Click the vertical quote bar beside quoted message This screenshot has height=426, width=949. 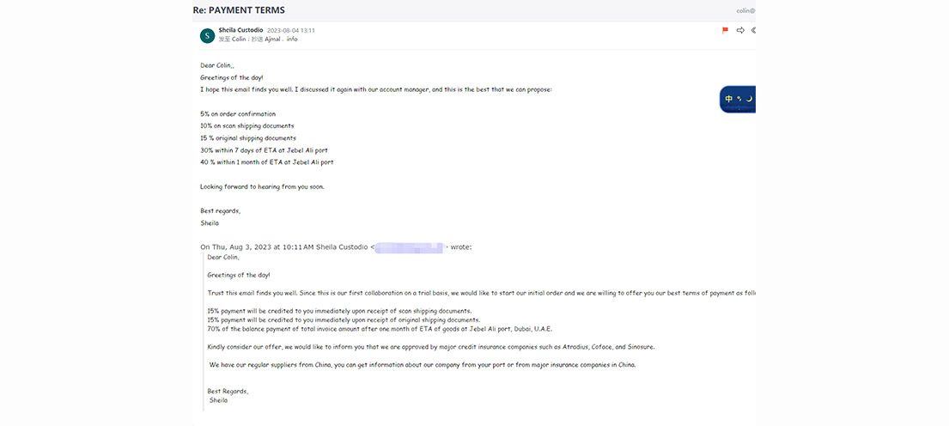tap(204, 332)
